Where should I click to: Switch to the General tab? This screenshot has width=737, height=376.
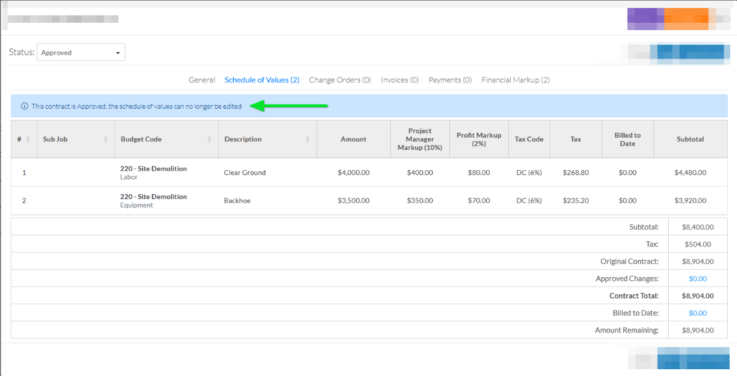(x=202, y=80)
